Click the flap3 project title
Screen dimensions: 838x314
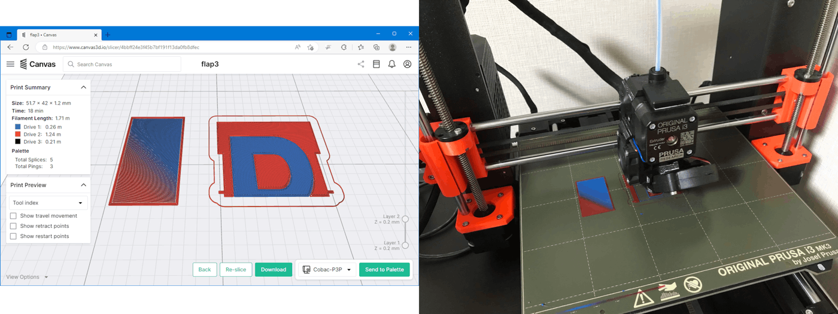209,64
